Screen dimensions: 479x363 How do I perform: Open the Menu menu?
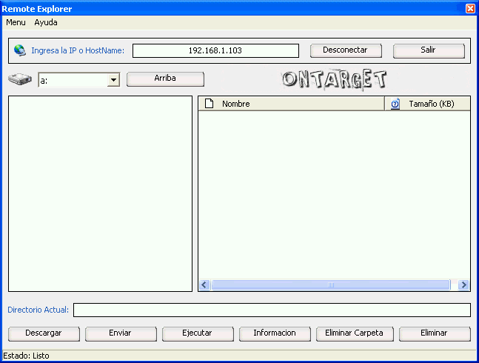tap(16, 22)
